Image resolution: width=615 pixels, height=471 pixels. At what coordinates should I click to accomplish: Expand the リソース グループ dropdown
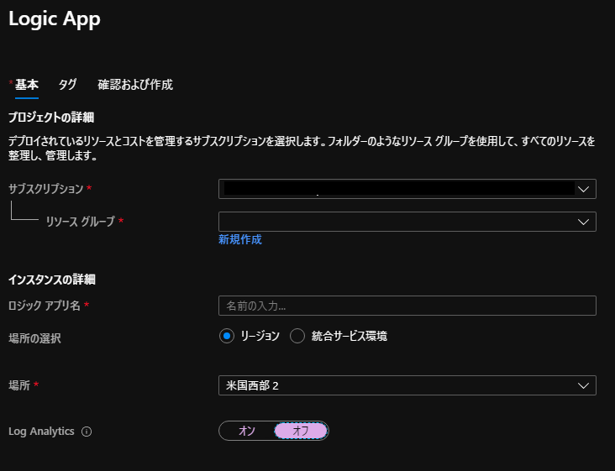click(407, 222)
